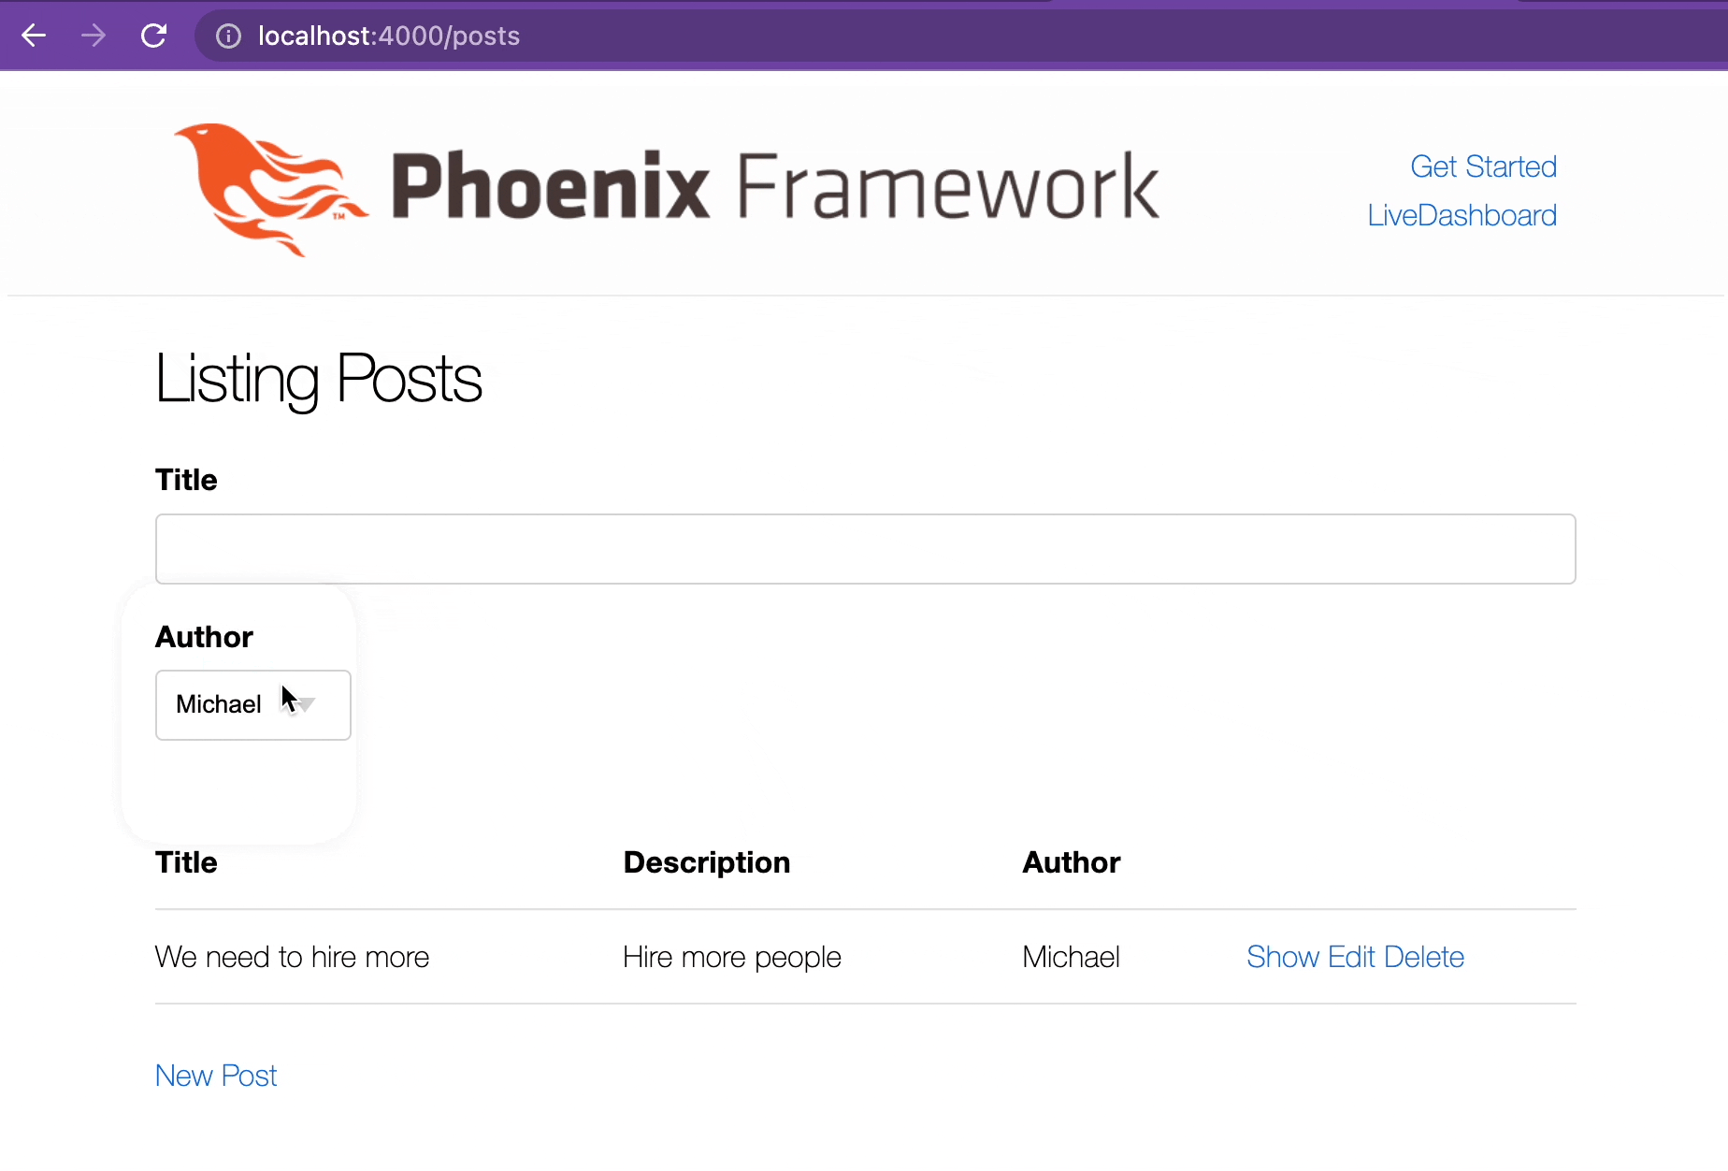Click the Listing Posts heading
The image size is (1728, 1171).
(318, 379)
